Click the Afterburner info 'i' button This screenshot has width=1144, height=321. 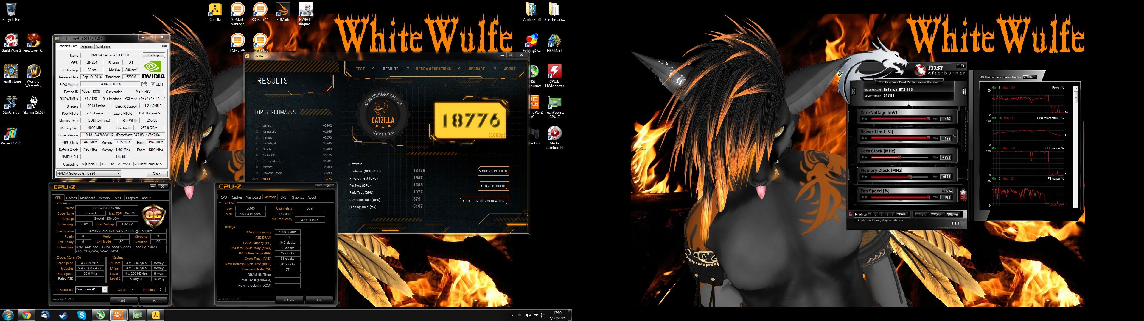(964, 91)
